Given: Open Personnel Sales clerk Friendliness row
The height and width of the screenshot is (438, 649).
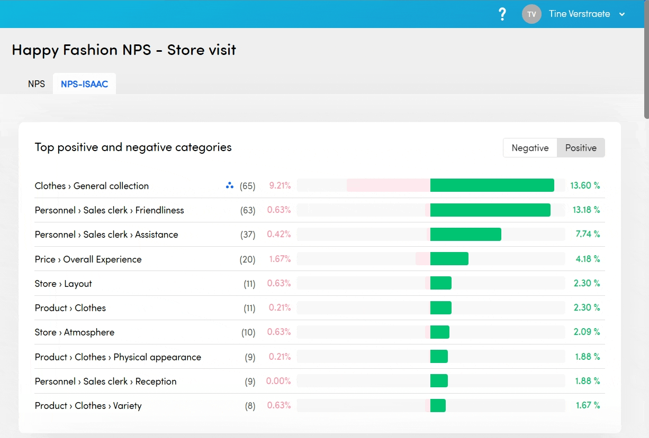Looking at the screenshot, I should tap(109, 210).
